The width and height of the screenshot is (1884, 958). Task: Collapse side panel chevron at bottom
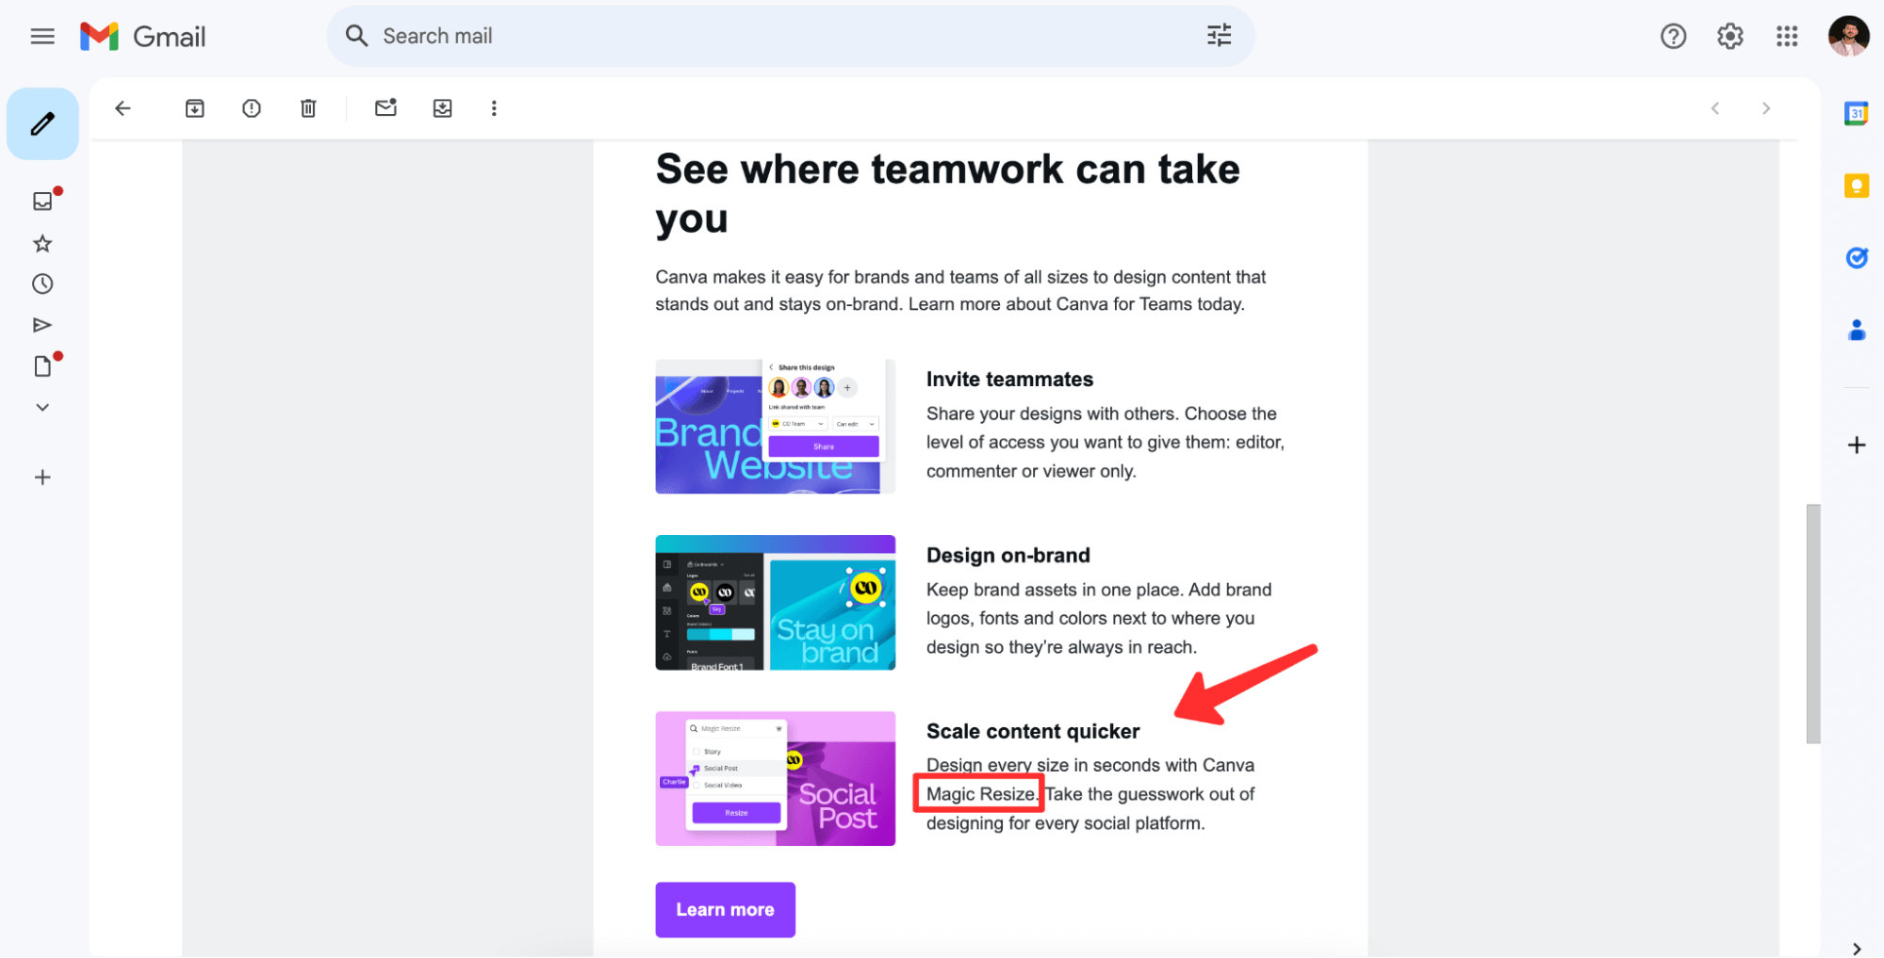[x=1856, y=949]
